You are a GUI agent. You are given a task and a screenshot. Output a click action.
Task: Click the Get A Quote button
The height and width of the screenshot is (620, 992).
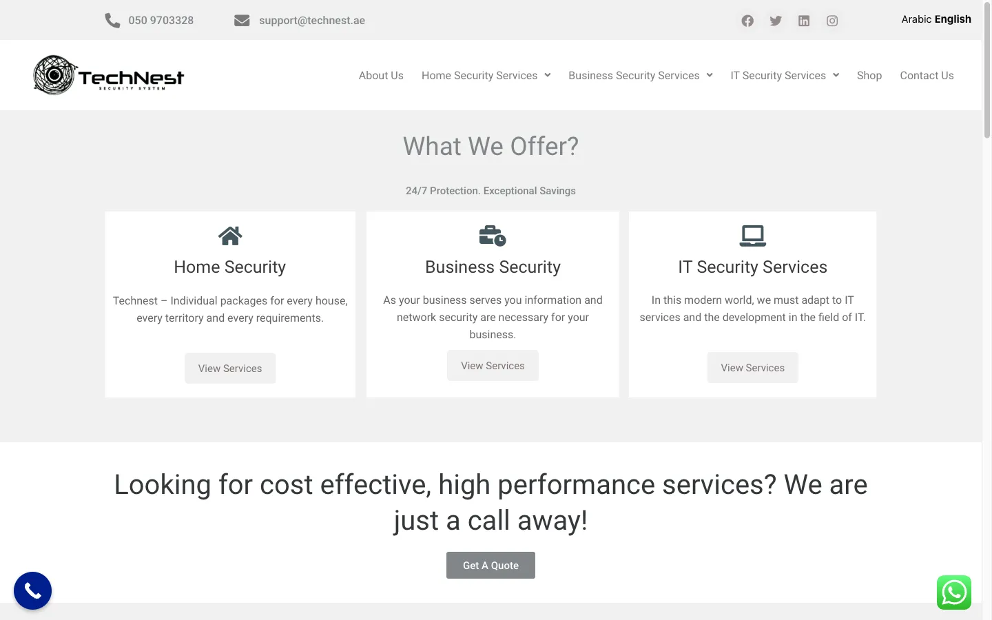490,566
